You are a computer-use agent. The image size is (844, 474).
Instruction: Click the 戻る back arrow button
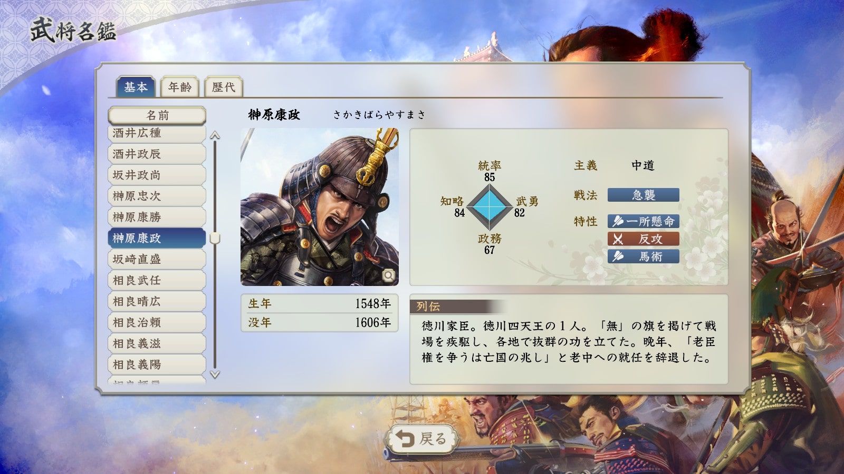(x=422, y=439)
